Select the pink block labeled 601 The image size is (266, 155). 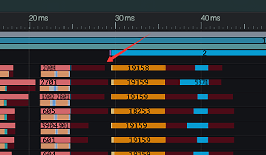tap(55, 140)
